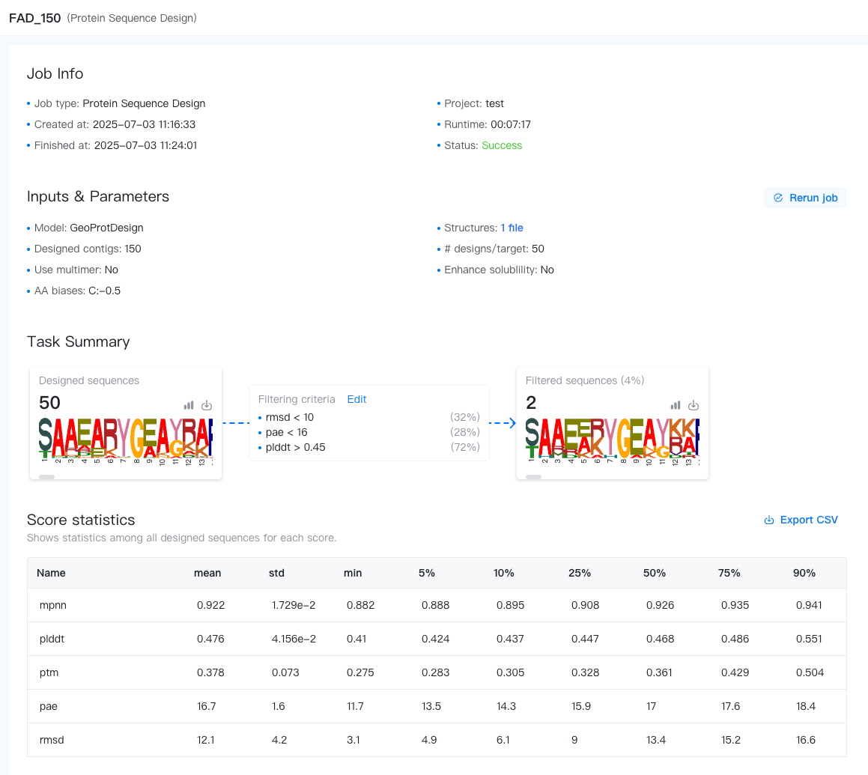Click the pae < 16 filter criterion
This screenshot has width=868, height=775.
tap(286, 432)
